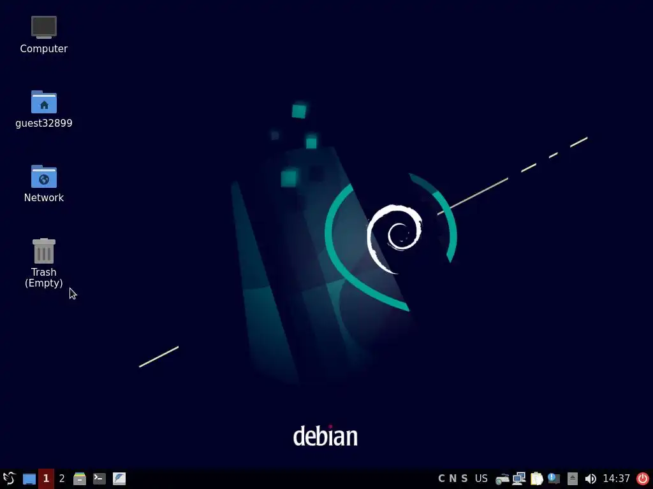Click the red power logout button
The image size is (653, 489).
click(643, 479)
